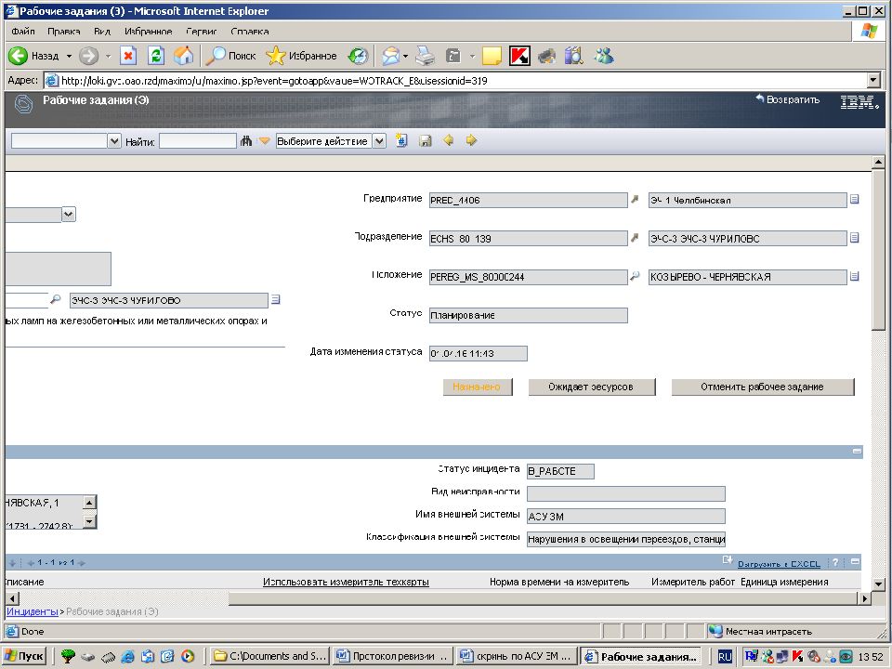The width and height of the screenshot is (892, 669).
Task: Open the Mail button dropdown arrow
Action: (405, 57)
